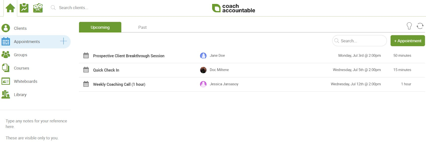Switch to the Past tab
This screenshot has width=426, height=146.
142,27
